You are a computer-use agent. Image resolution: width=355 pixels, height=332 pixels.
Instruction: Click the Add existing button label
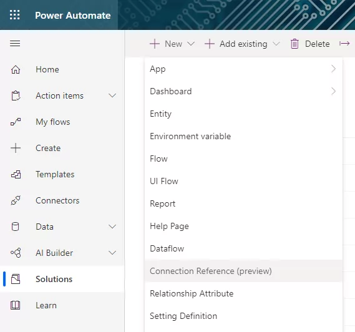pyautogui.click(x=243, y=44)
